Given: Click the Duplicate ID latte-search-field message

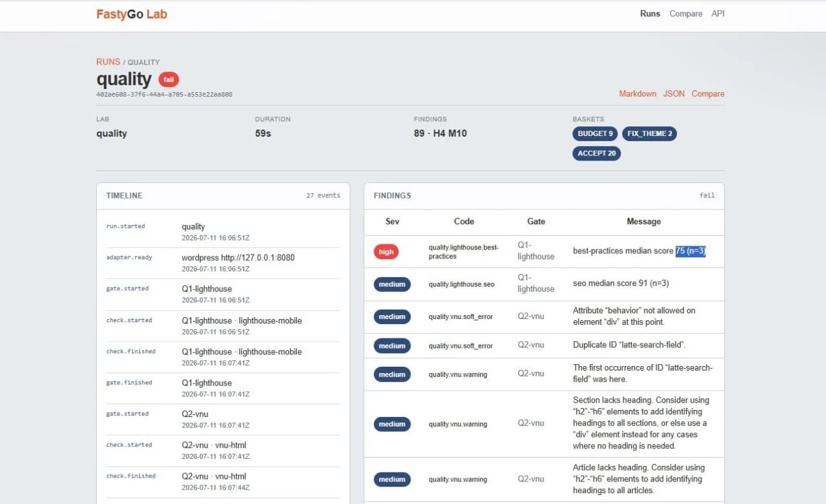Looking at the screenshot, I should [629, 345].
